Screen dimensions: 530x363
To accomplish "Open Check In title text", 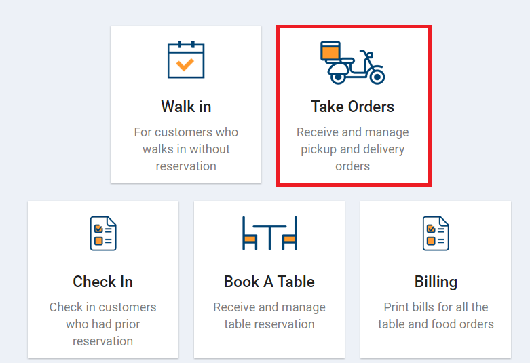I will pos(102,282).
